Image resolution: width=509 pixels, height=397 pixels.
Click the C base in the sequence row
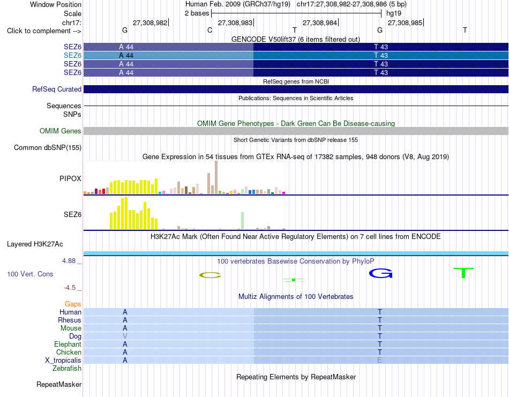point(209,31)
